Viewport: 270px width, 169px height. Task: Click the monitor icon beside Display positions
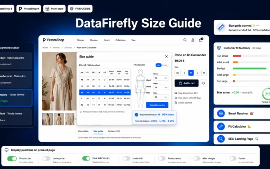pyautogui.click(x=7, y=150)
